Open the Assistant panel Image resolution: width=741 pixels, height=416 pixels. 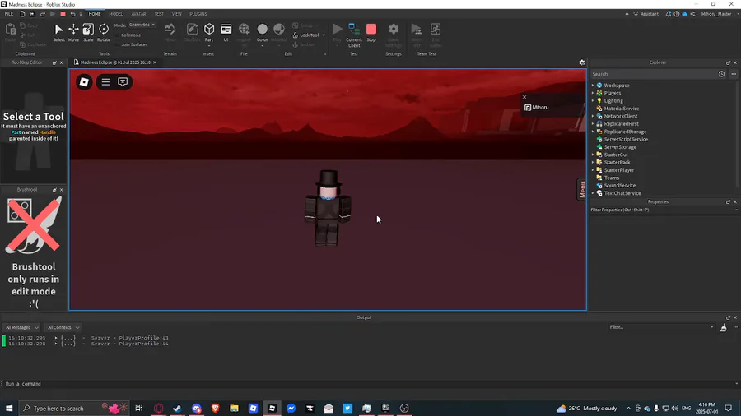pyautogui.click(x=646, y=14)
